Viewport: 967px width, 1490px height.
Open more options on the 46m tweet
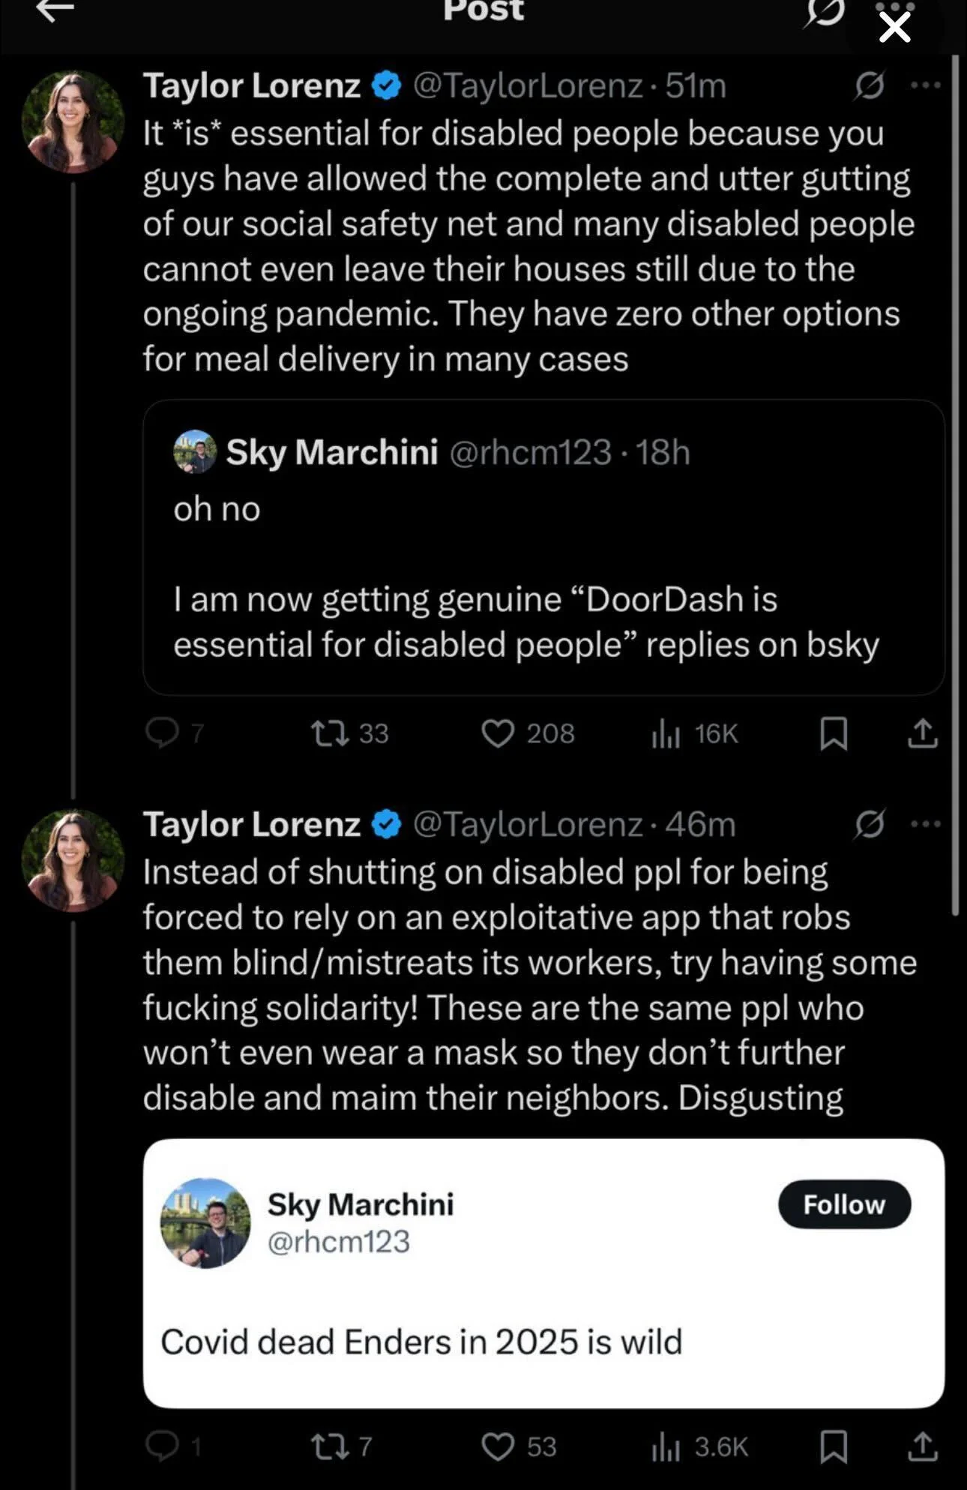(926, 823)
